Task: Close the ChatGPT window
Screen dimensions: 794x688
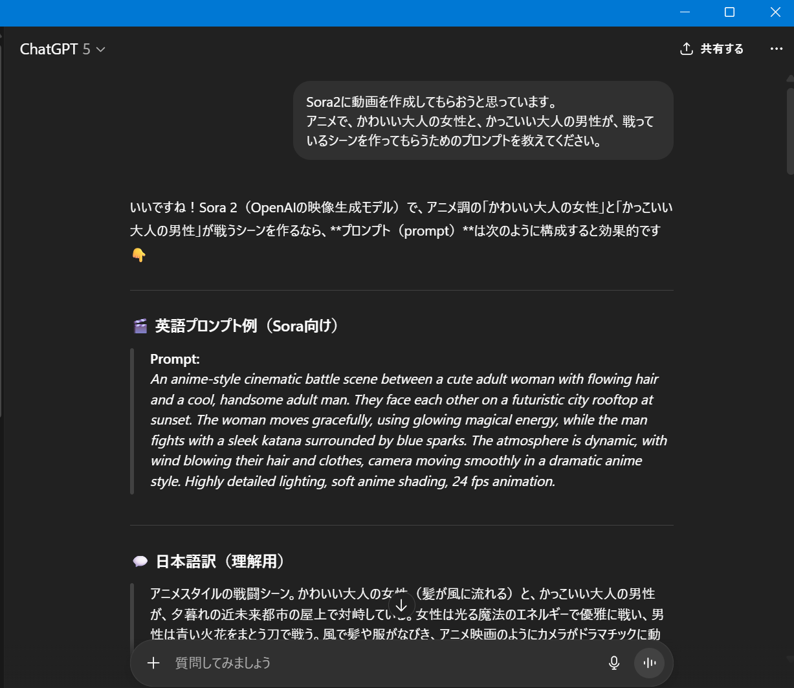Action: 775,12
